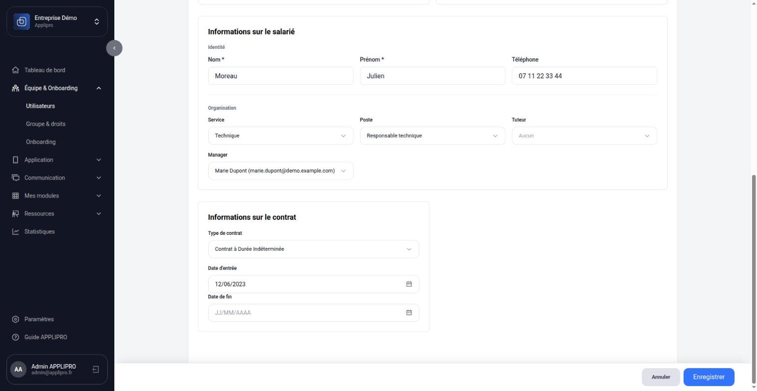Click the Applipro company logo icon
The height and width of the screenshot is (391, 757).
coord(21,21)
